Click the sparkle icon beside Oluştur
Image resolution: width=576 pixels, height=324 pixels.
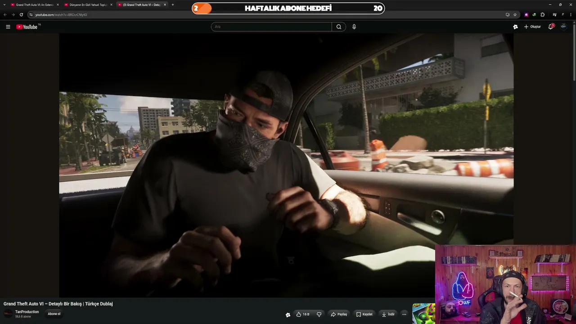pos(515,27)
